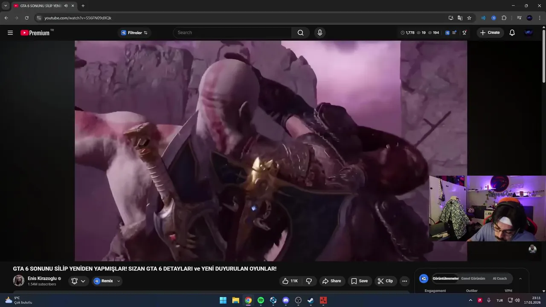546x307 pixels.
Task: Open Spotify from taskbar
Action: [261, 300]
